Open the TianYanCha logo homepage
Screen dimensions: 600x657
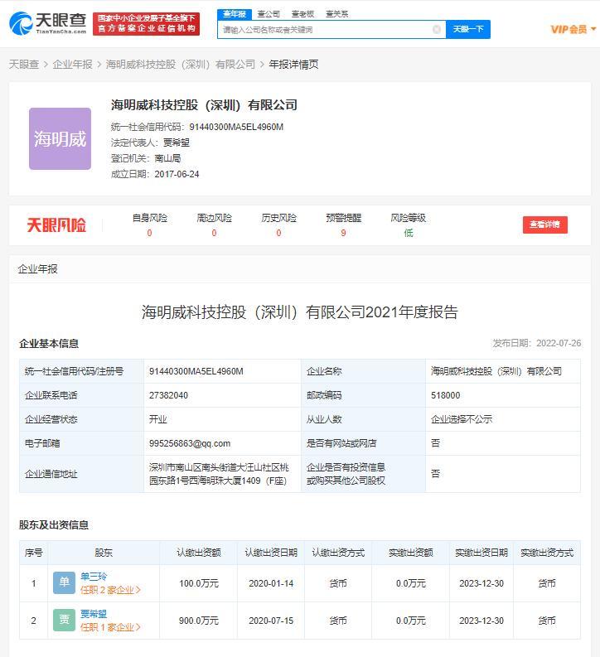pyautogui.click(x=48, y=23)
